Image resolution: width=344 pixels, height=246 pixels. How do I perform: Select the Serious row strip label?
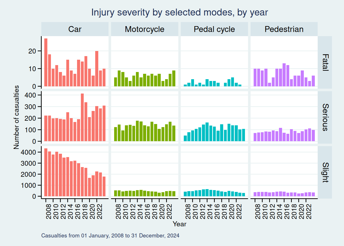pyautogui.click(x=325, y=117)
